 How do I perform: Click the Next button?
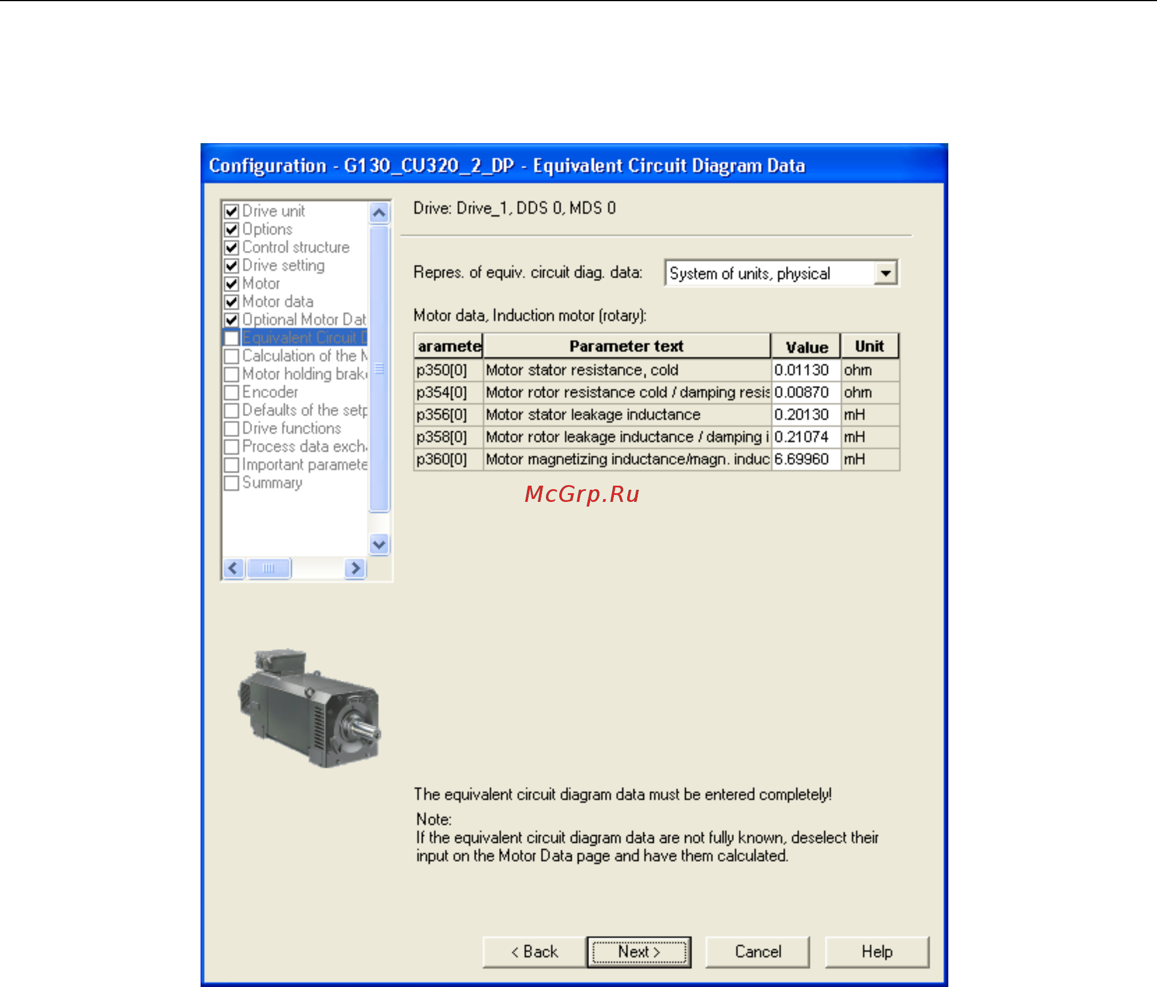(x=639, y=952)
